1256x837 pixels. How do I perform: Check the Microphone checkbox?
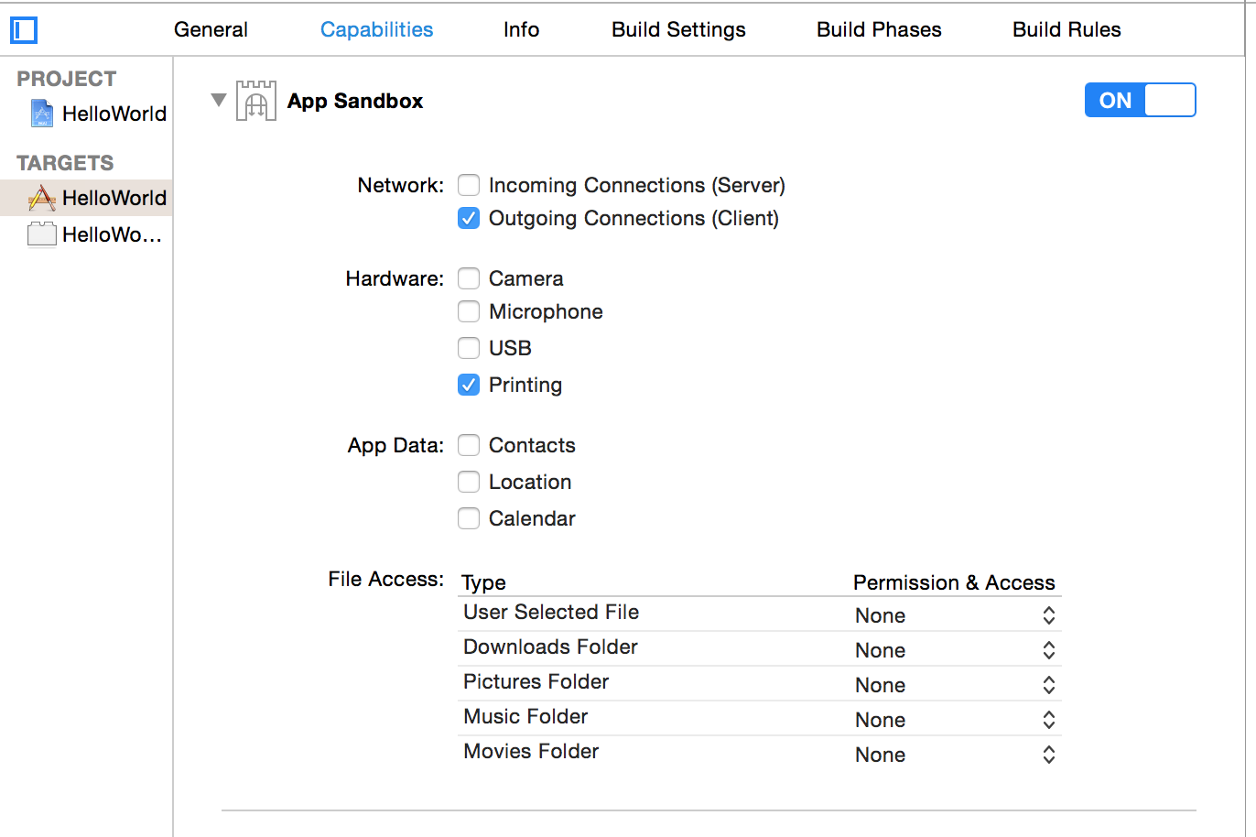[x=469, y=312]
